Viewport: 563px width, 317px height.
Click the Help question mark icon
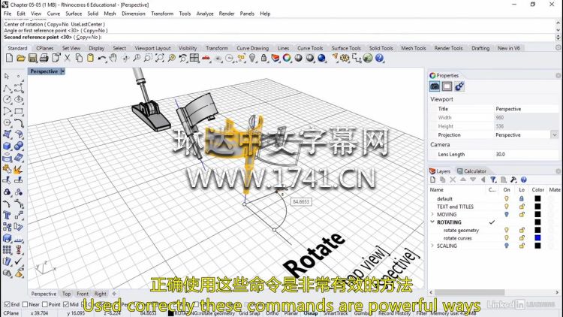[x=380, y=58]
